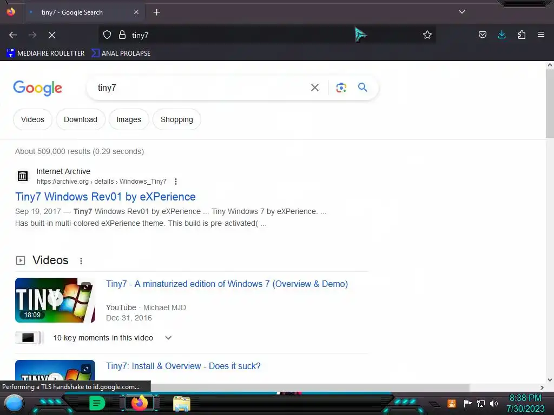Open the network tray icon
Screen dimensions: 554x415
click(x=481, y=403)
